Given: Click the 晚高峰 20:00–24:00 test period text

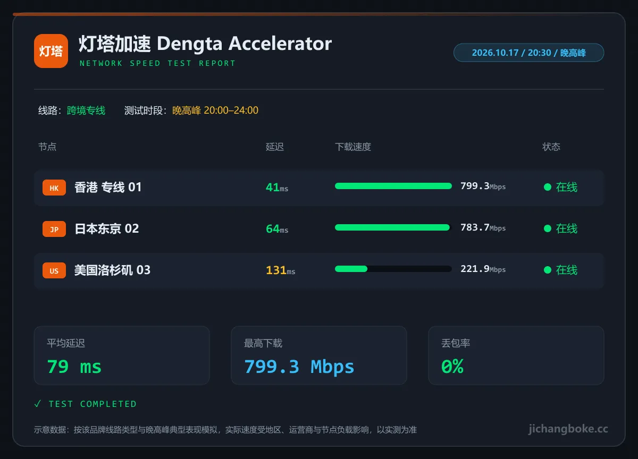Looking at the screenshot, I should click(x=215, y=110).
